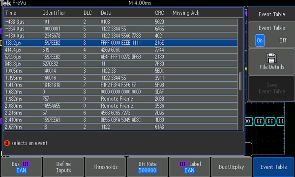The image size is (295, 177).
Task: Turn Event Table Off
Action: click(283, 40)
